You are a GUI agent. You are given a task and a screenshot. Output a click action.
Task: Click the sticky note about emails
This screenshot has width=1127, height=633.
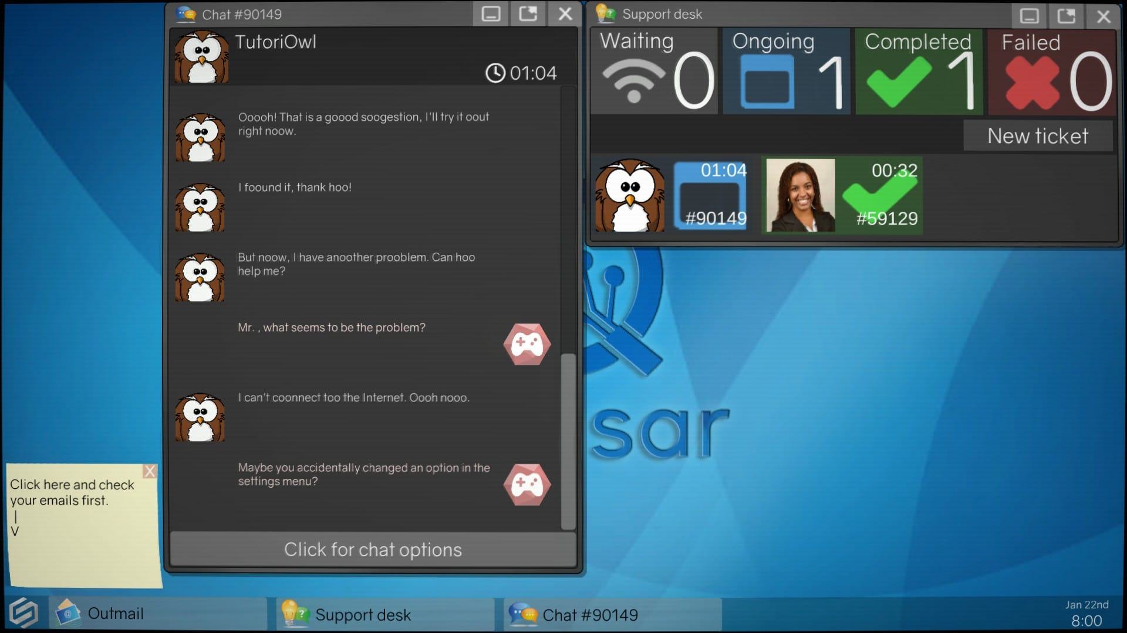coord(84,526)
